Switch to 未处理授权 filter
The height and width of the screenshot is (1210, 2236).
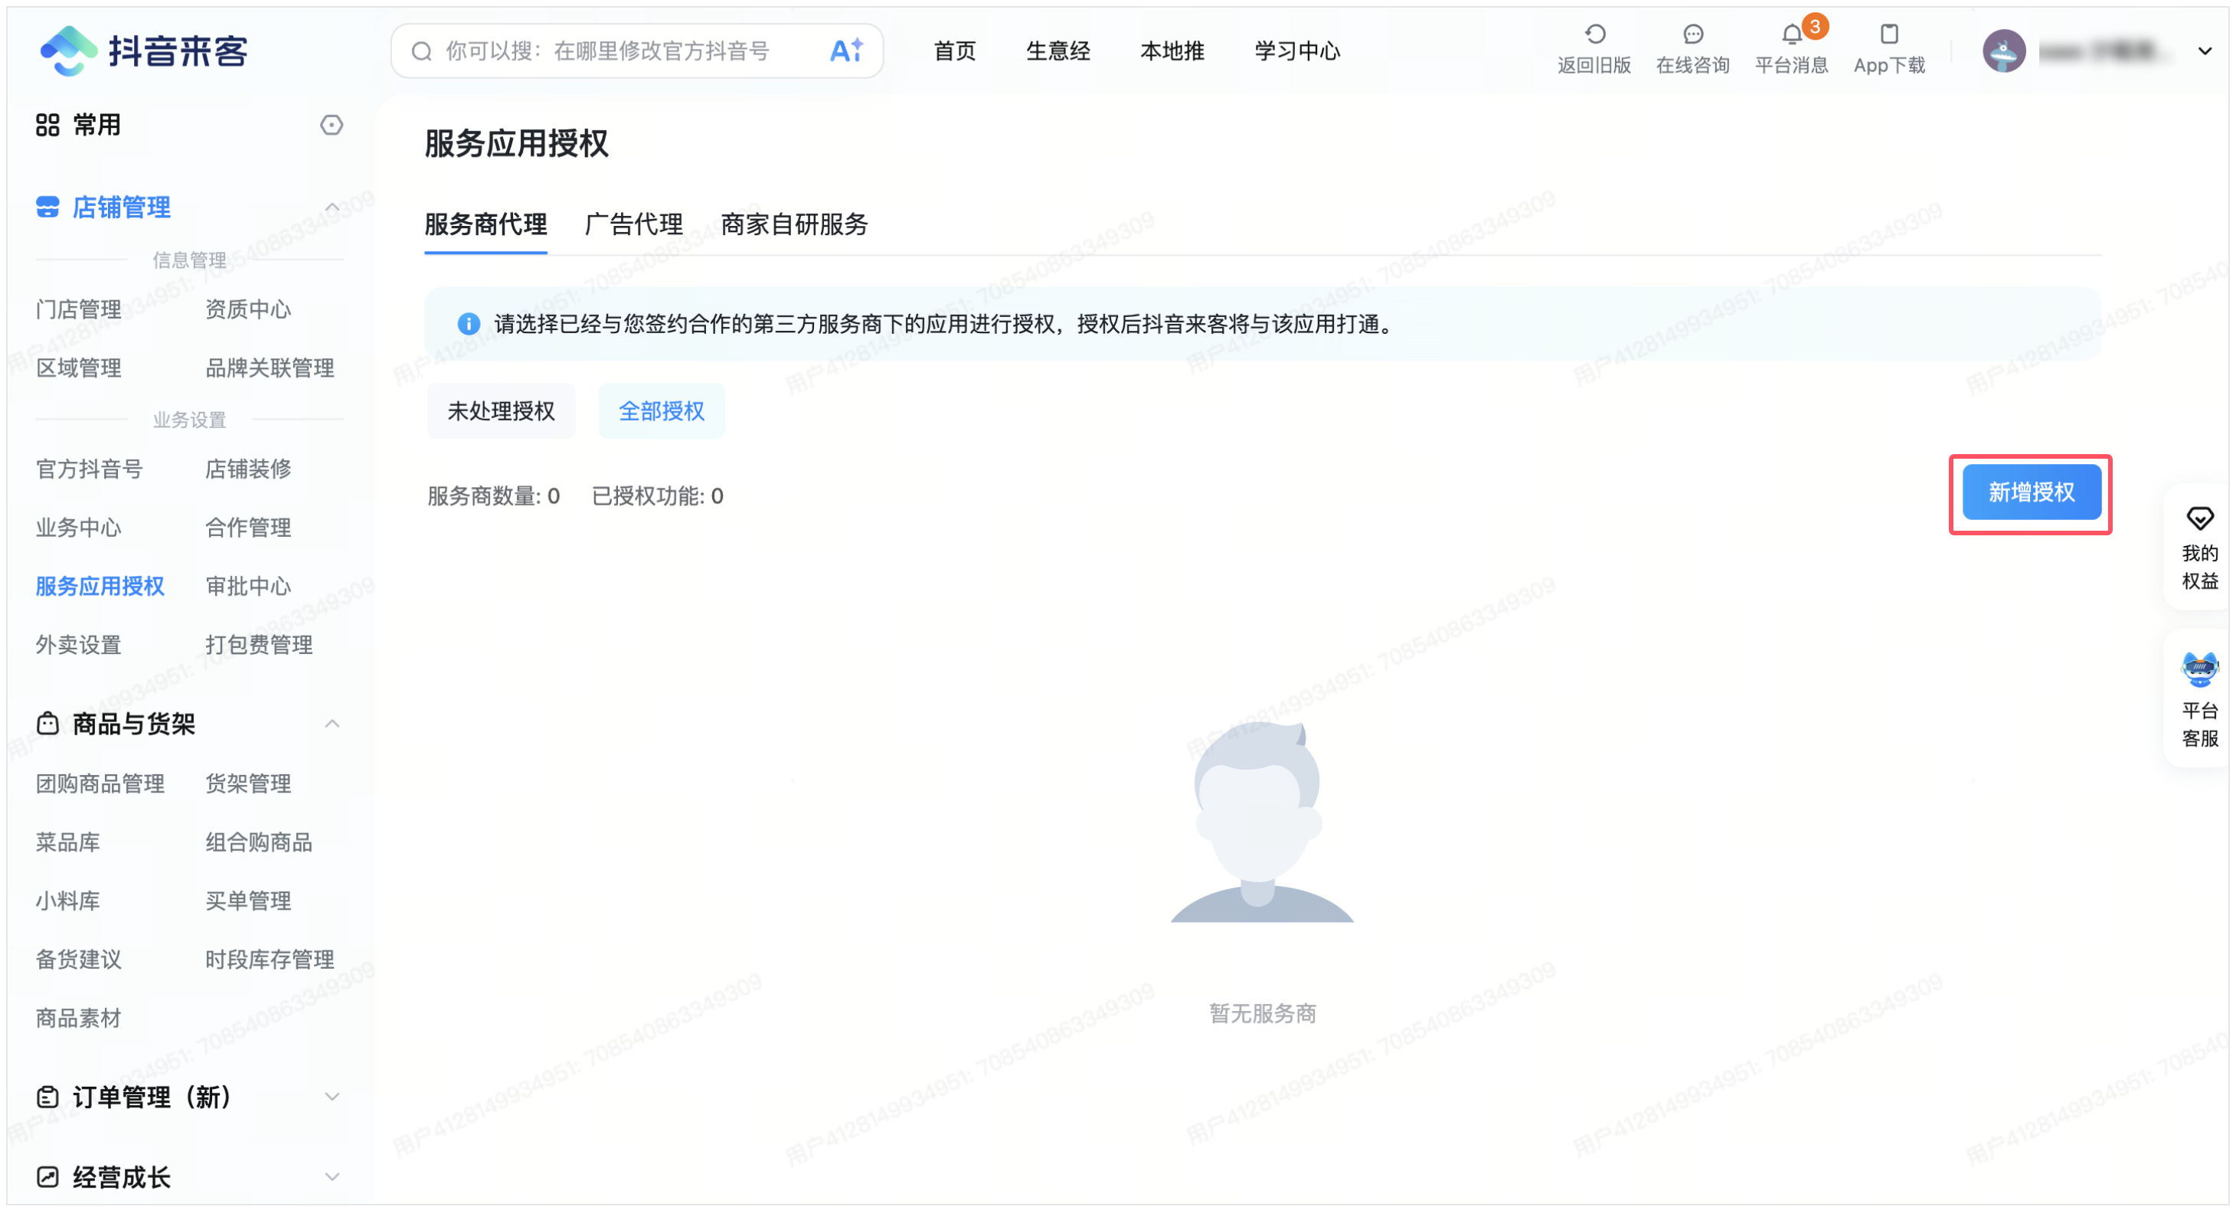click(x=501, y=410)
